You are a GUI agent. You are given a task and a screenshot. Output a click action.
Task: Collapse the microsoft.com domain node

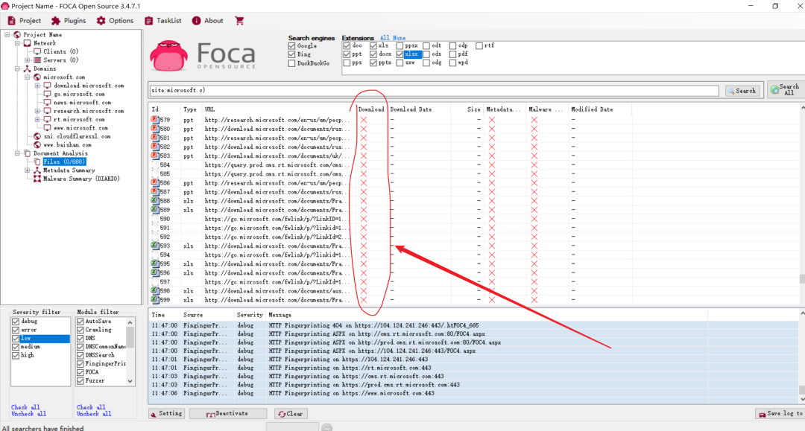28,77
